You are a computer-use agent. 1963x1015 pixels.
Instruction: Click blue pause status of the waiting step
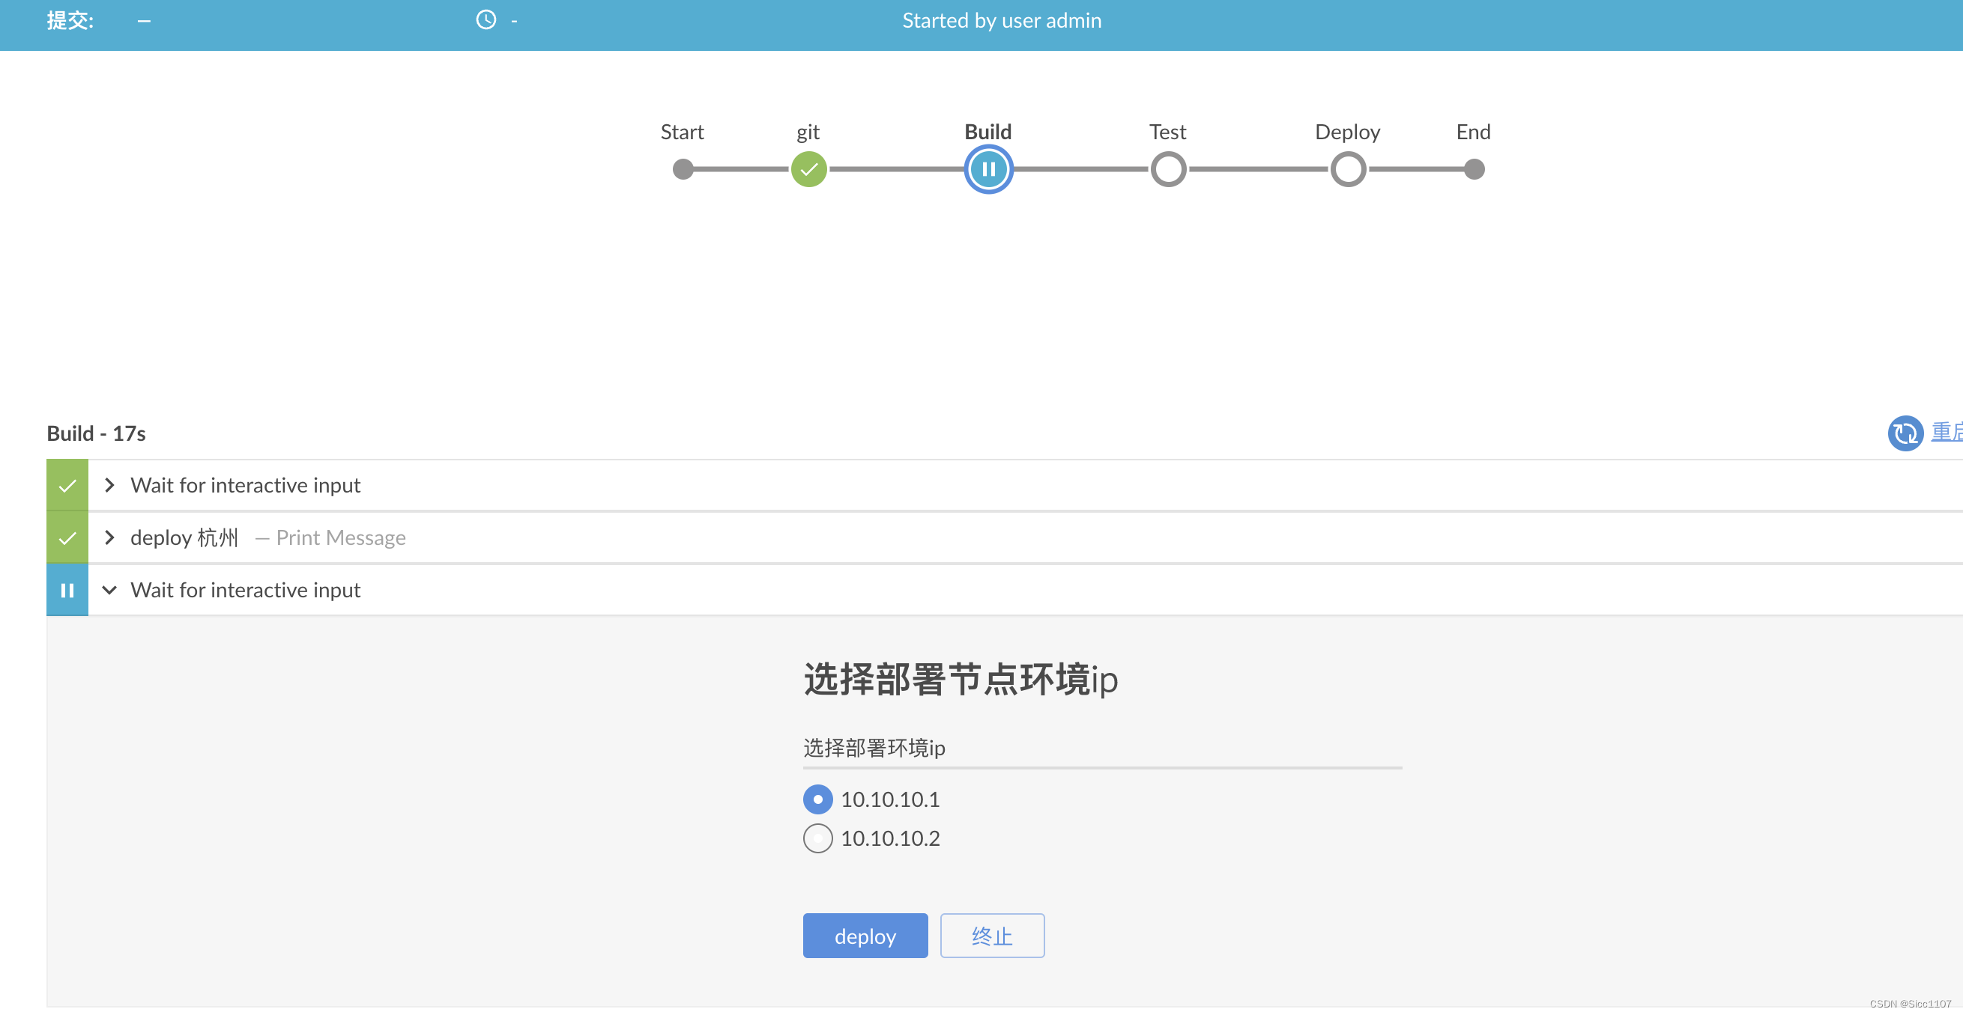[67, 590]
